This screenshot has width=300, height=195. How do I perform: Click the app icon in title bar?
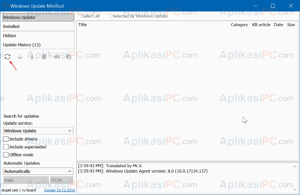click(6, 6)
